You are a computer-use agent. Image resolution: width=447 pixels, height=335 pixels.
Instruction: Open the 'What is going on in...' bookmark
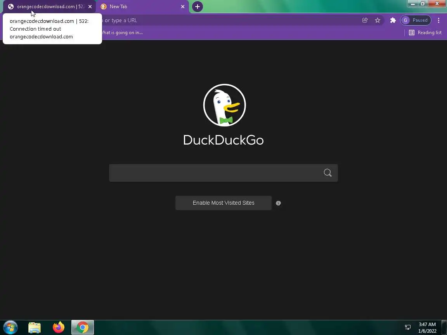click(122, 33)
